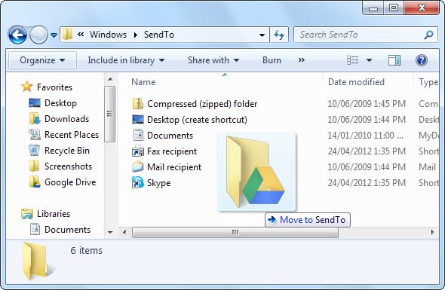445x290 pixels.
Task: Click the Screenshots folder icon in Favorites
Action: pos(35,166)
